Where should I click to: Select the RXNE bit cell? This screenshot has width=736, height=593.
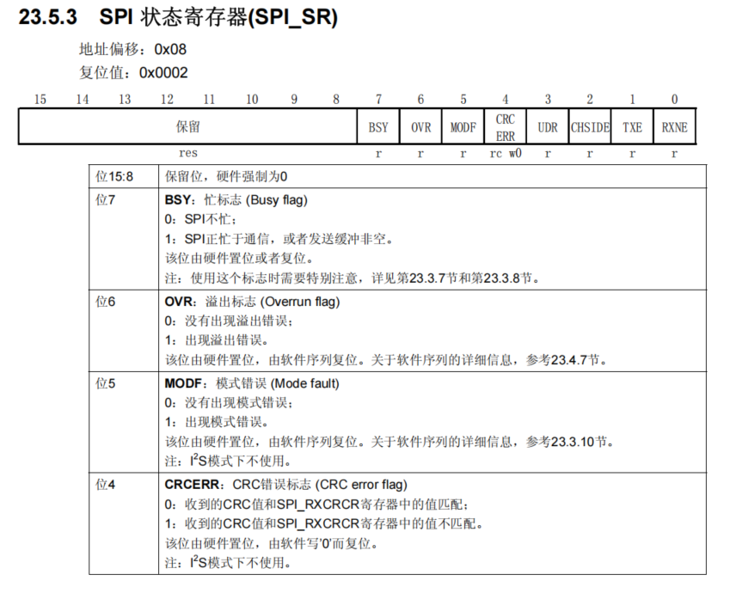(x=675, y=126)
